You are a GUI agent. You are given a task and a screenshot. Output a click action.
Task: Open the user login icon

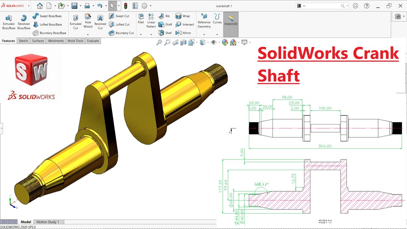(355, 6)
